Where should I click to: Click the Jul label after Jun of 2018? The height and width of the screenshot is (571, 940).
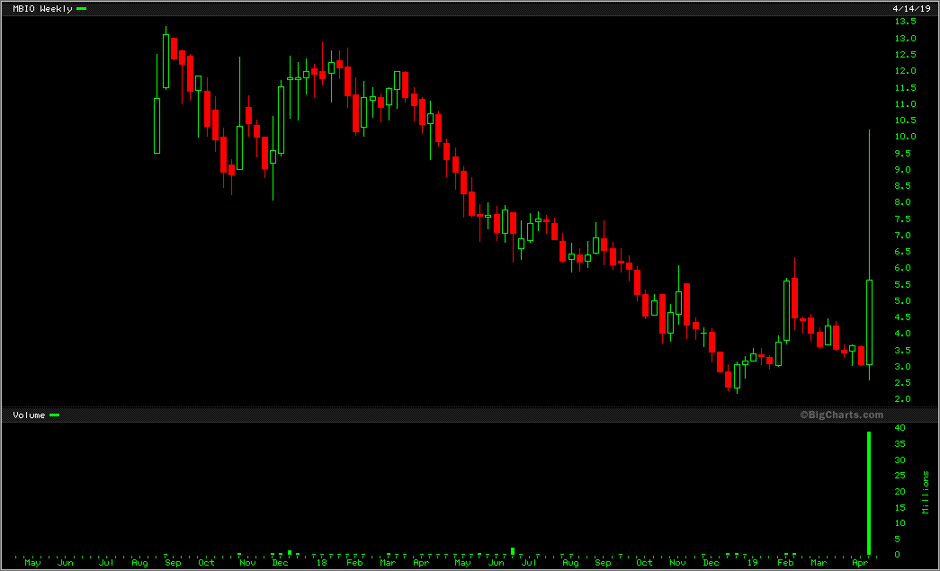pos(529,563)
